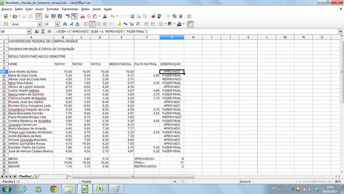Open Google Chrome from the taskbar
This screenshot has width=344, height=194.
[54, 189]
